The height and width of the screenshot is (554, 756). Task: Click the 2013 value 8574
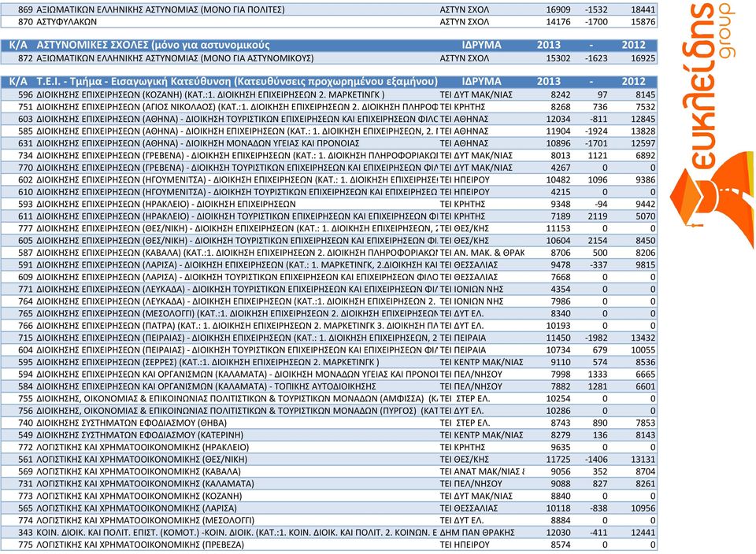coord(560,545)
